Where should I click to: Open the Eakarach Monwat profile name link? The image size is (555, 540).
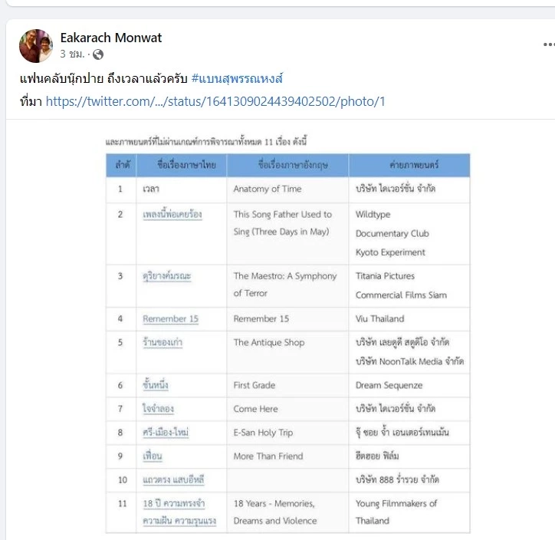point(111,38)
